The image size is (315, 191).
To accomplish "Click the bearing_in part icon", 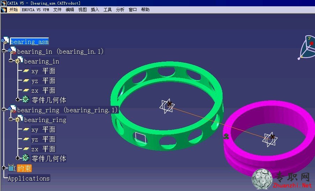I will [x=19, y=60].
